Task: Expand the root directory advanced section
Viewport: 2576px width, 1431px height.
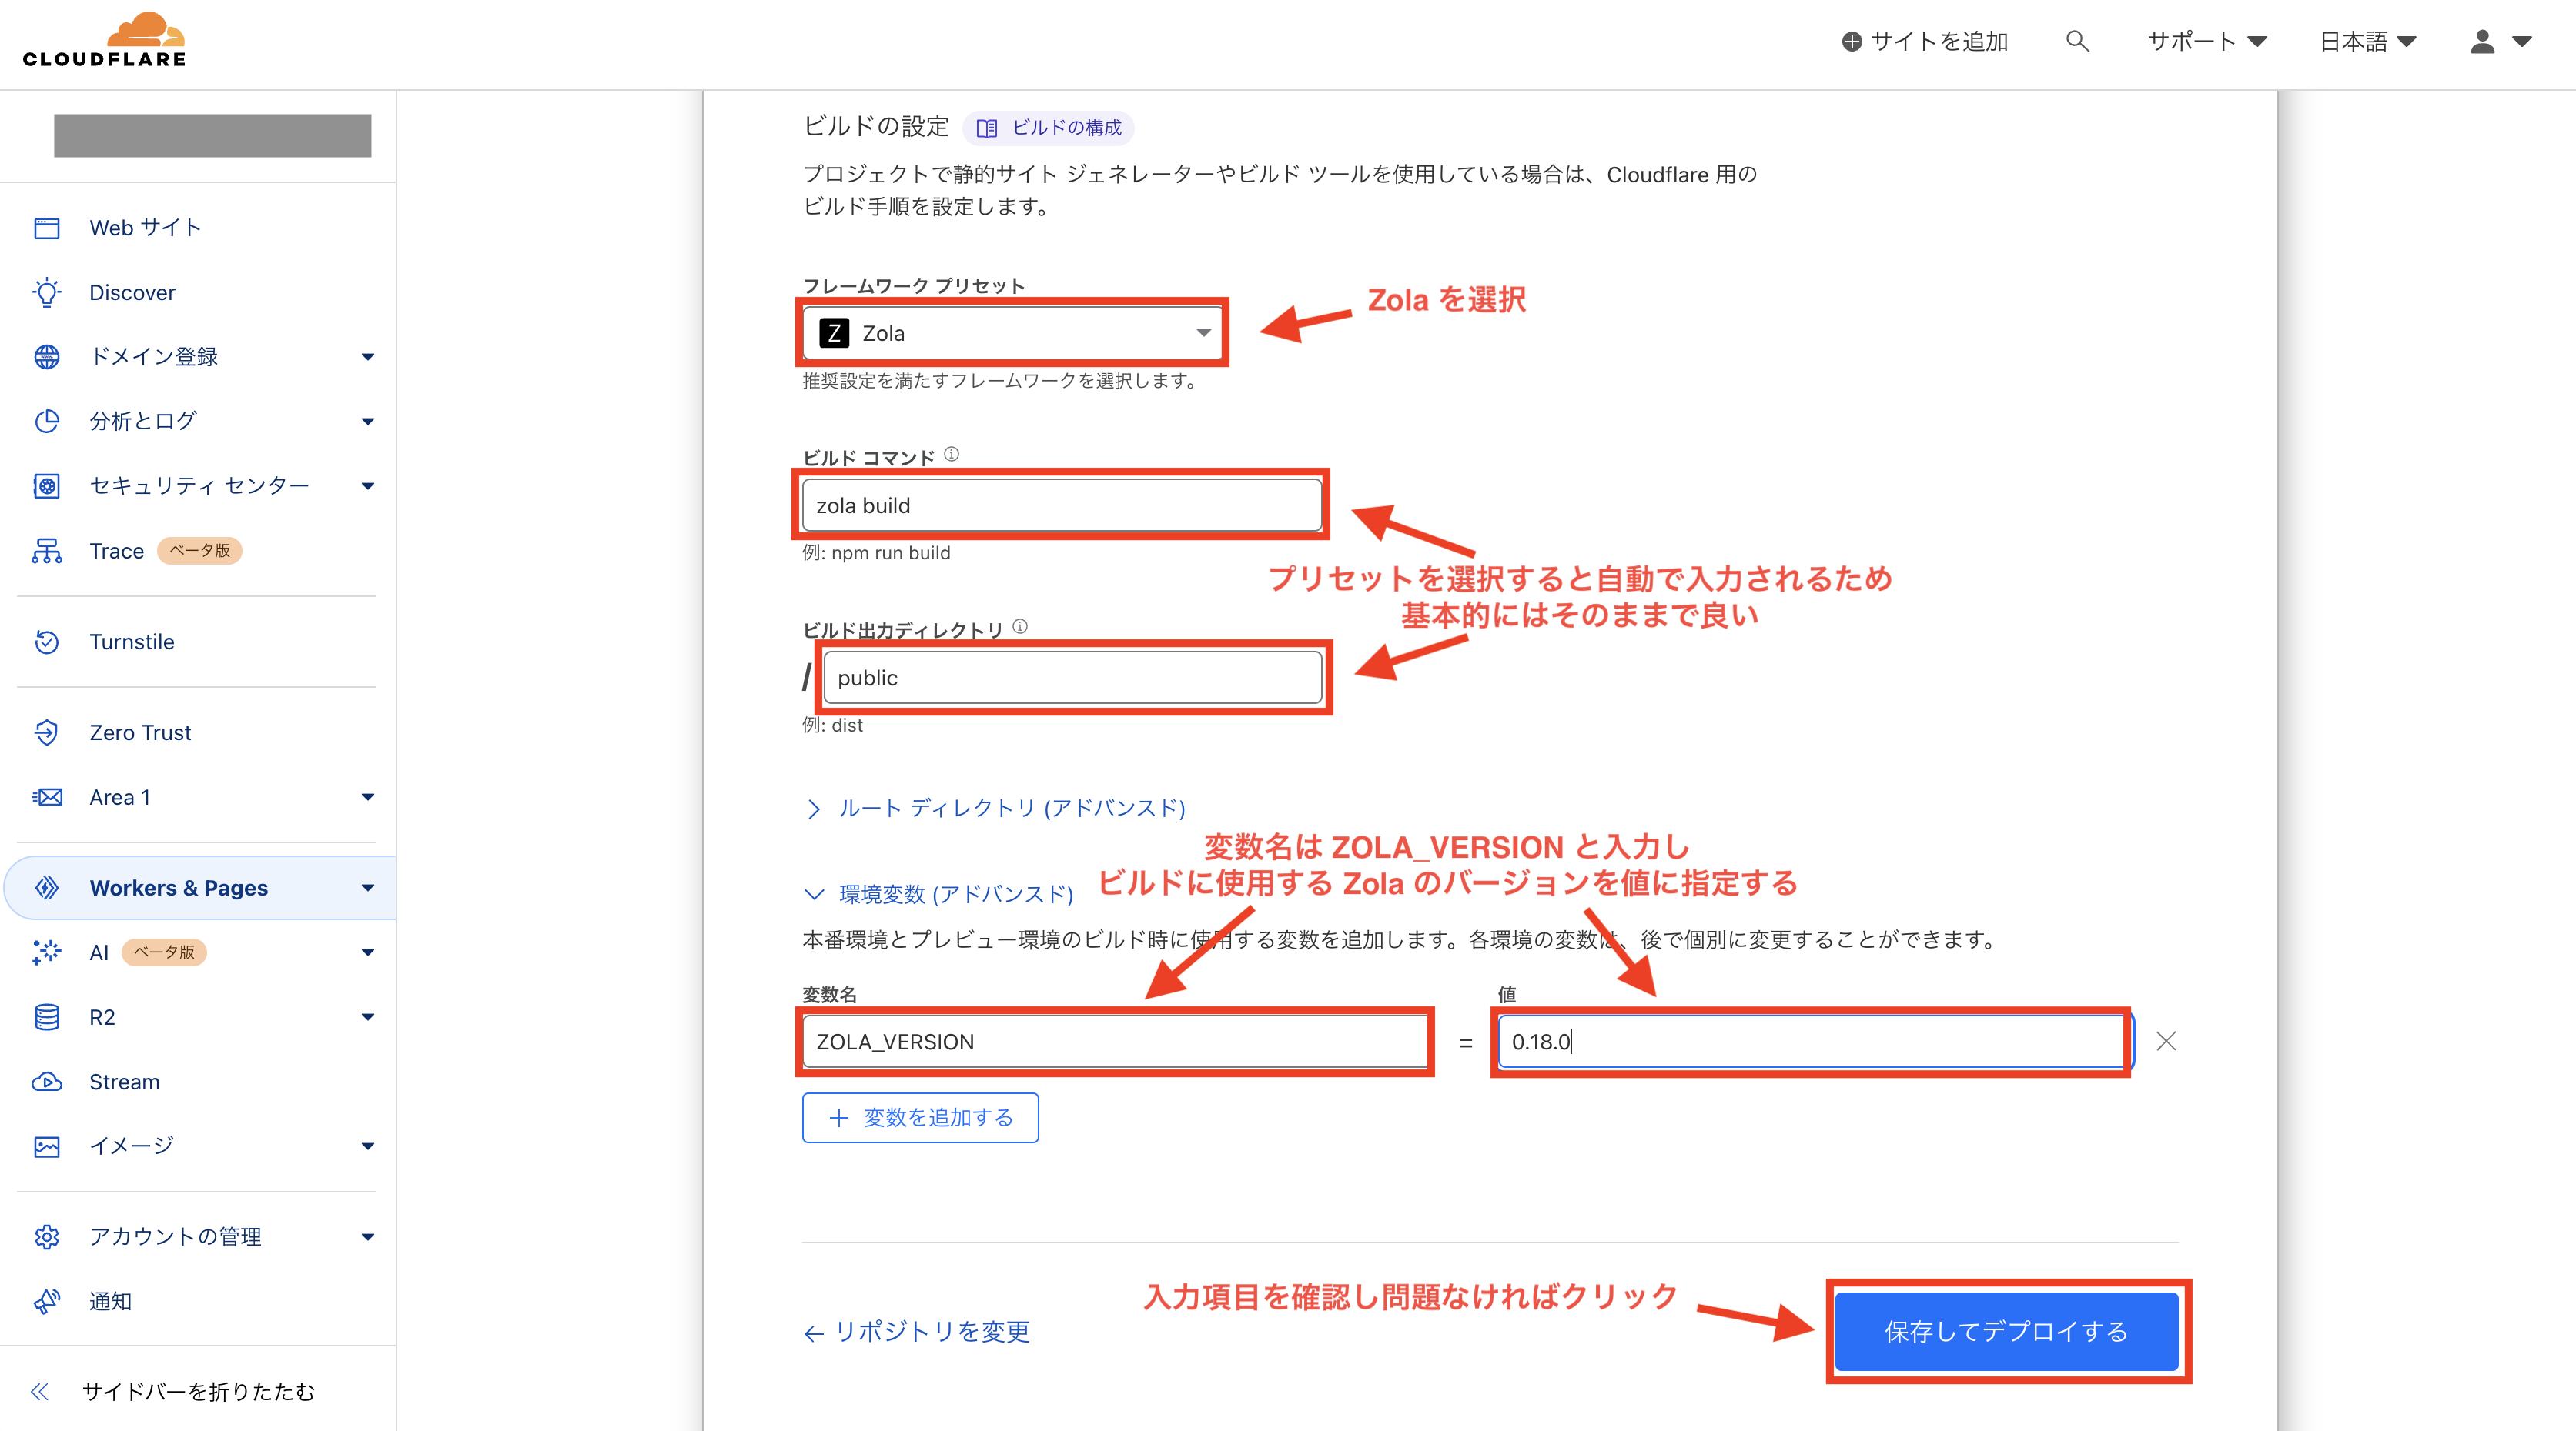Action: coord(1010,807)
